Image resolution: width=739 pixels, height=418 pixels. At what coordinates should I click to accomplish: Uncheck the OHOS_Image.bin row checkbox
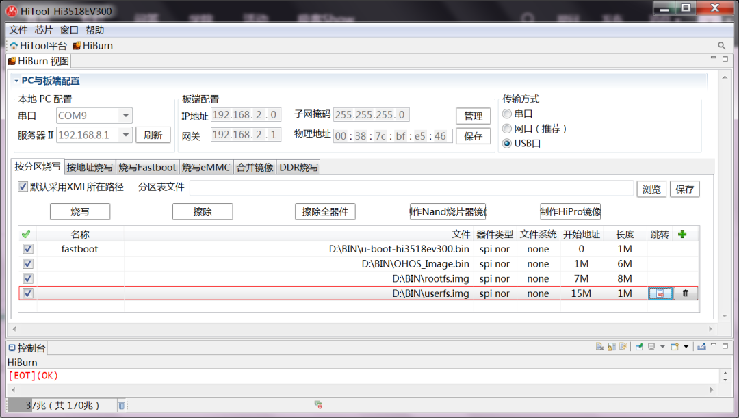click(28, 263)
